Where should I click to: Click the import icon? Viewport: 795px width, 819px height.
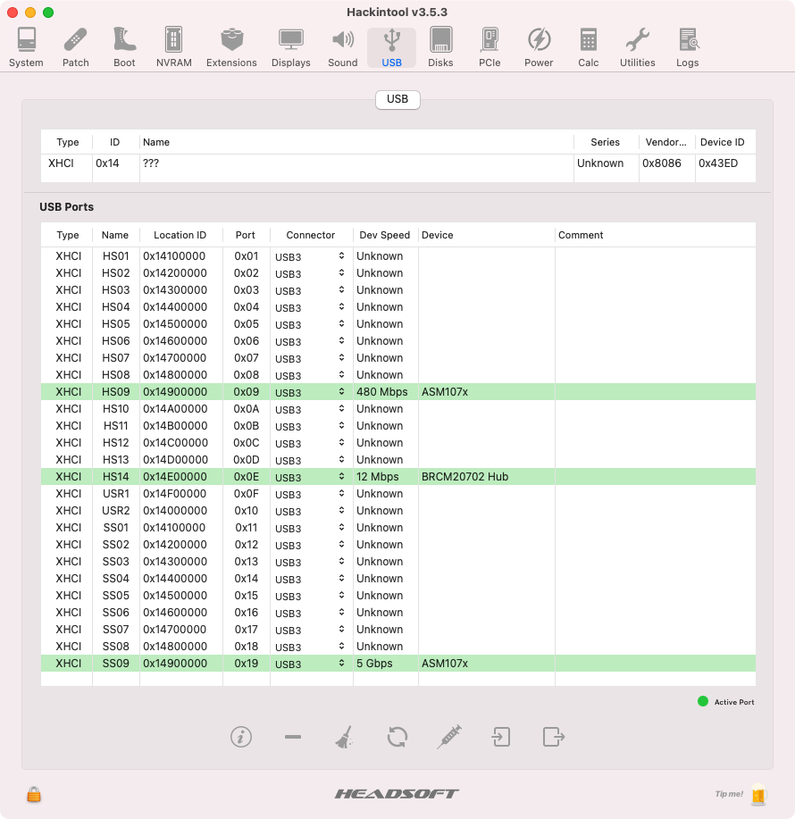click(x=501, y=737)
